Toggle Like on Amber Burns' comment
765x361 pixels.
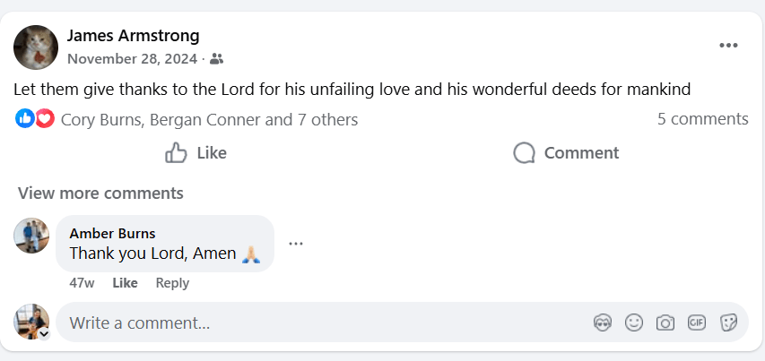pos(125,283)
